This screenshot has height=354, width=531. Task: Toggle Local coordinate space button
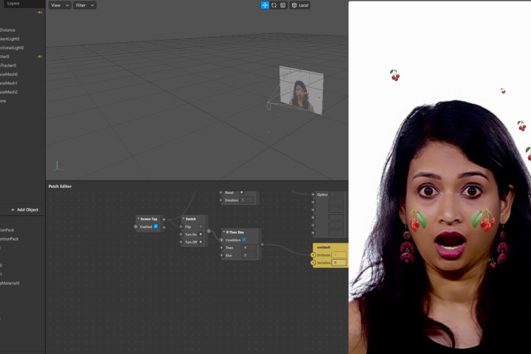299,5
